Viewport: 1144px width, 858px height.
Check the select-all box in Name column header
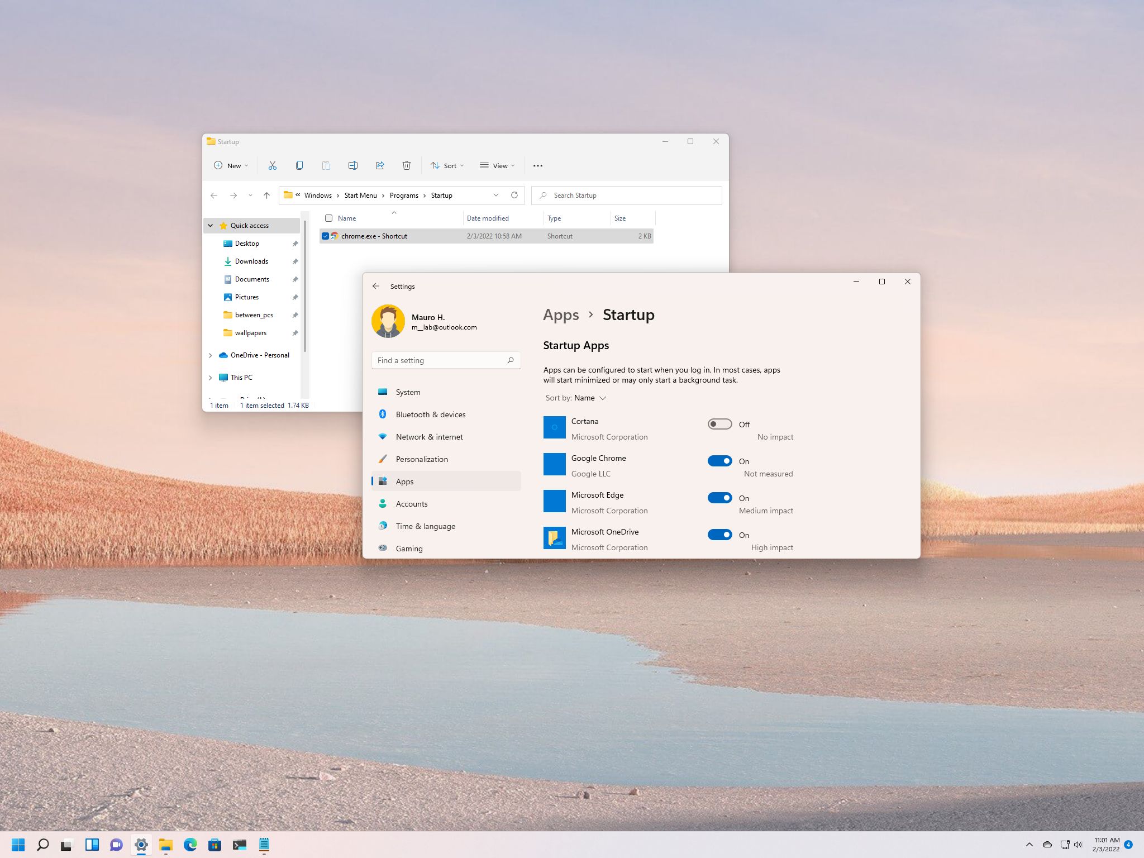pos(328,218)
